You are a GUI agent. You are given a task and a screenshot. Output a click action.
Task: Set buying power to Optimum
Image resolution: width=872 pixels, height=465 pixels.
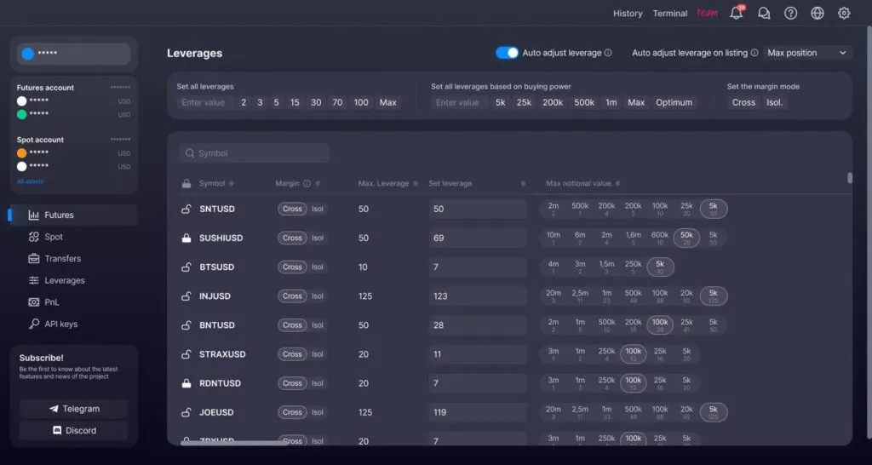coord(674,102)
